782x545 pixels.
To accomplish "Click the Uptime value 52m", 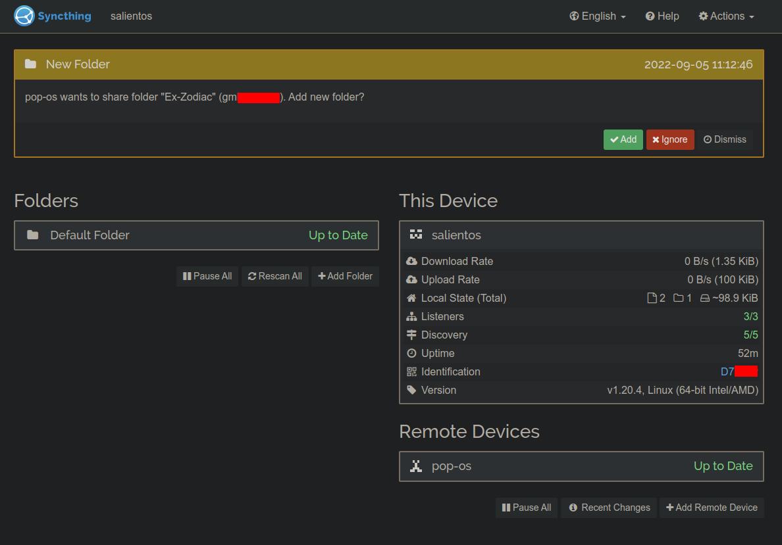I will click(748, 353).
